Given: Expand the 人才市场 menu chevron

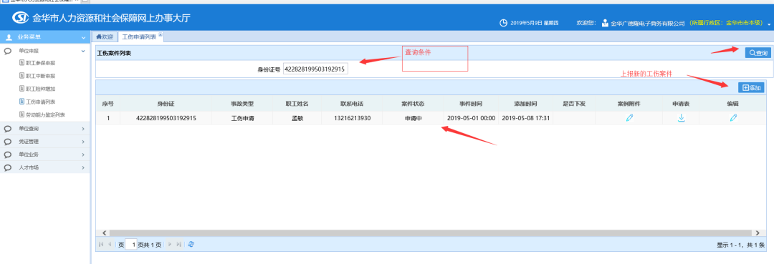Looking at the screenshot, I should pos(83,167).
